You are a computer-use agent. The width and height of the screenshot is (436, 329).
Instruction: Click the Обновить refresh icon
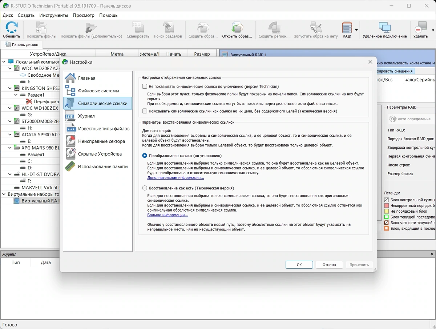[x=12, y=28]
